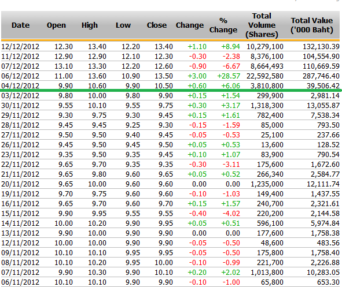The width and height of the screenshot is (342, 287).
Task: Click the Date column header
Action: [20, 25]
